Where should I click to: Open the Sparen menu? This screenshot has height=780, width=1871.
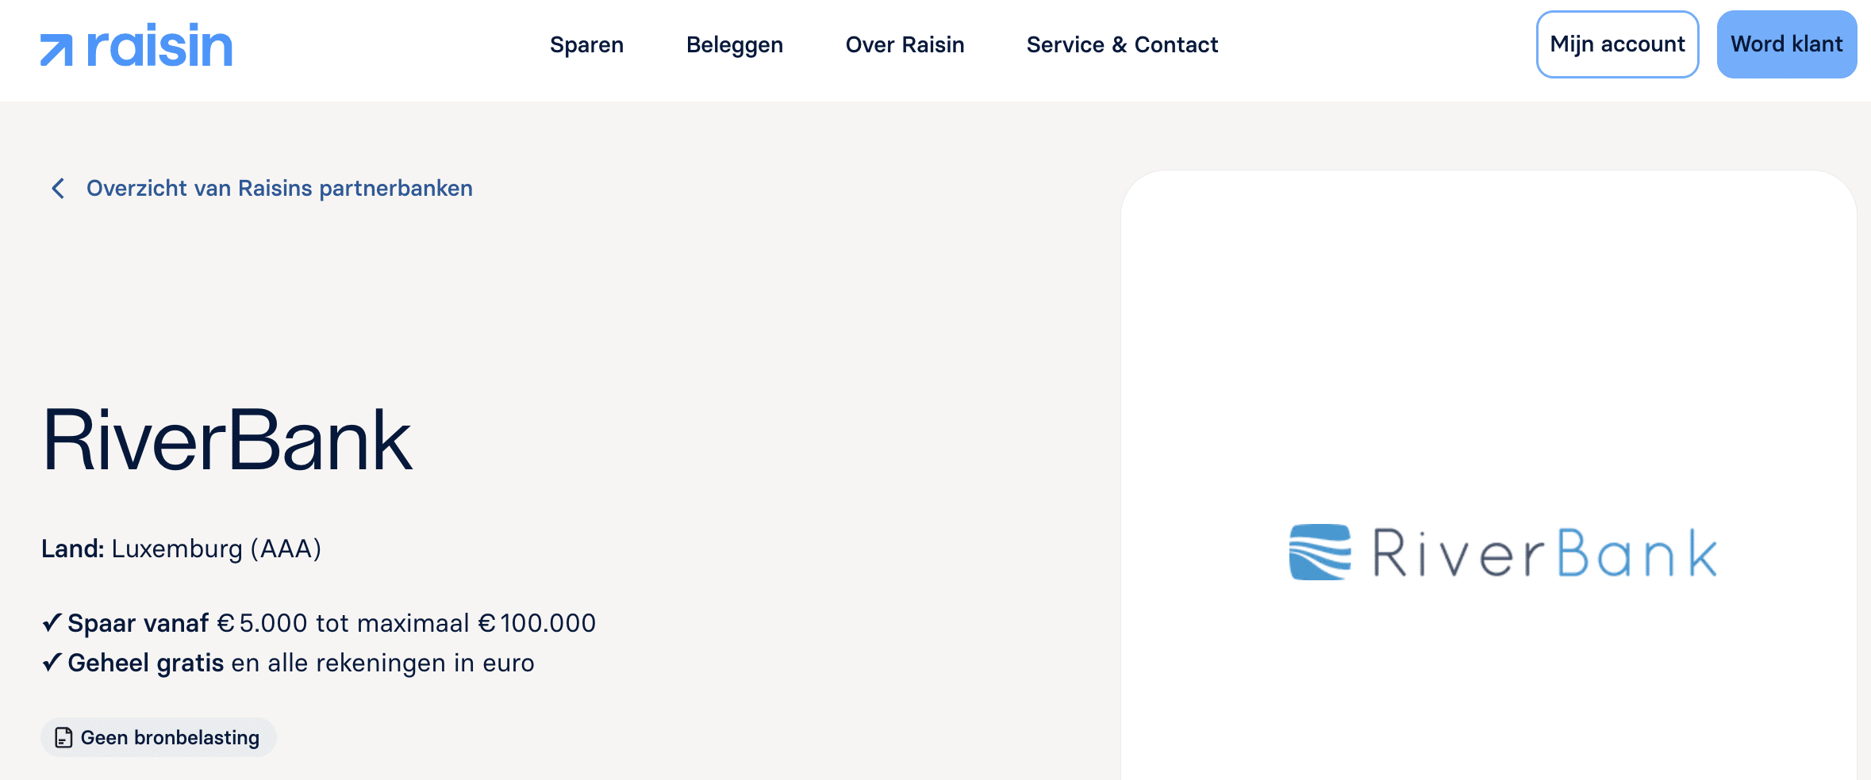coord(586,45)
